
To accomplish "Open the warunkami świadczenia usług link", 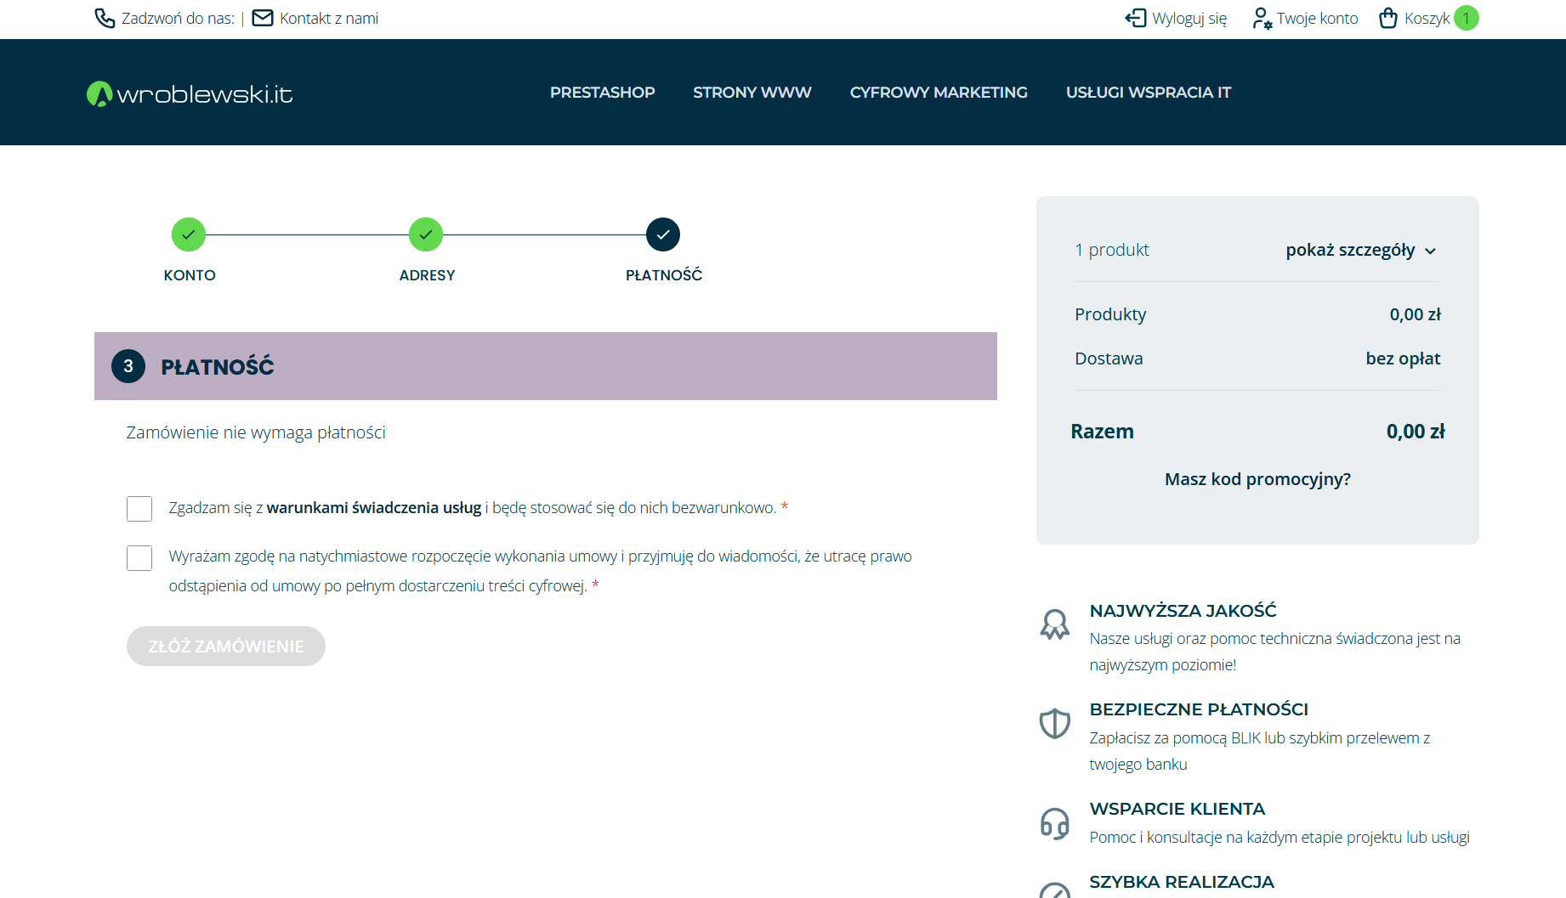I will 374,508.
